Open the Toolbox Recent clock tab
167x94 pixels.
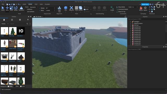click(x=20, y=20)
